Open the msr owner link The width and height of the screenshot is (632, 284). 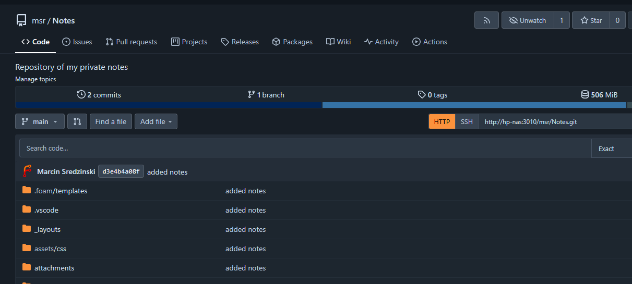click(39, 21)
